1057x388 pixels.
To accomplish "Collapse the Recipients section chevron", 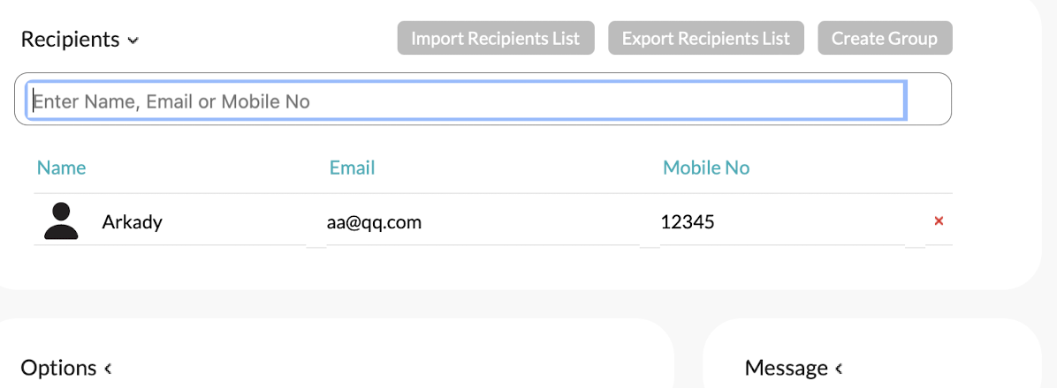I will 133,41.
